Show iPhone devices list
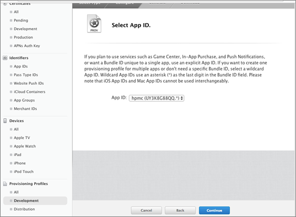The image size is (296, 217). click(x=20, y=163)
